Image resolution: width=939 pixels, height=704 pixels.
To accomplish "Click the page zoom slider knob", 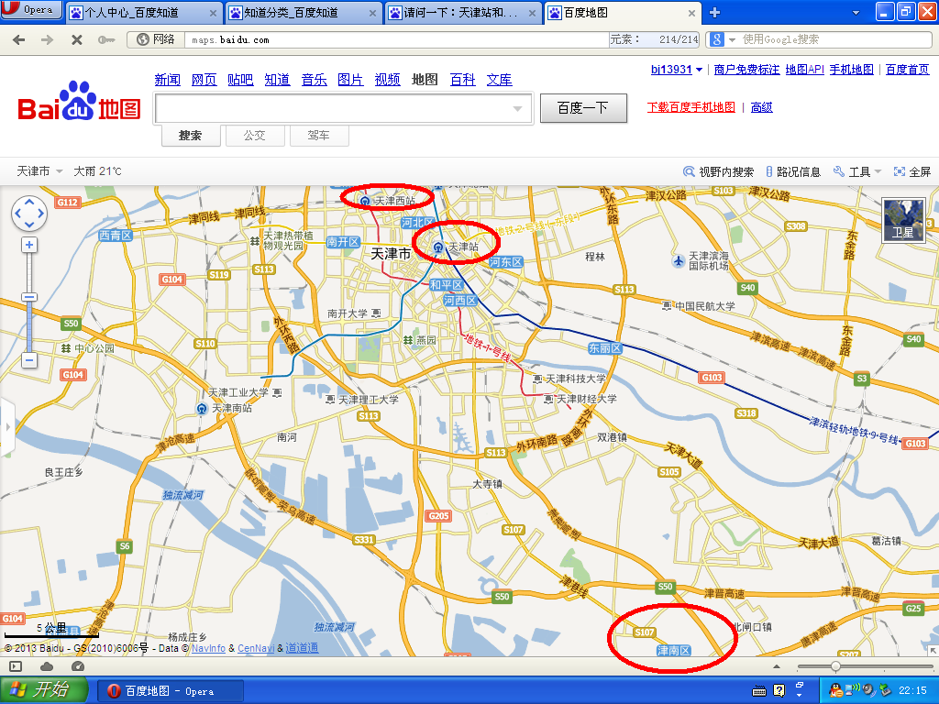I will 835,666.
